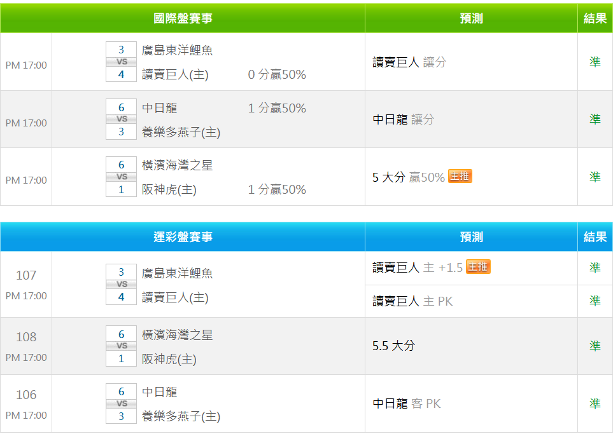Click score 6 of 中日龍 in 國際盤 table
Viewport: 613px width, 434px height.
tap(121, 107)
